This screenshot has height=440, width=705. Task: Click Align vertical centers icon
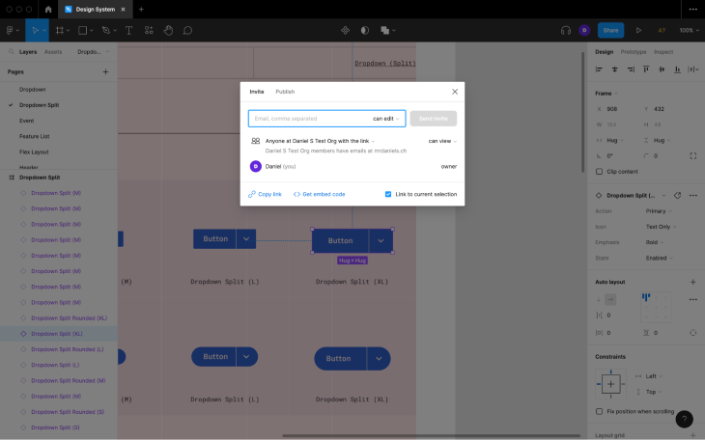[x=662, y=69]
